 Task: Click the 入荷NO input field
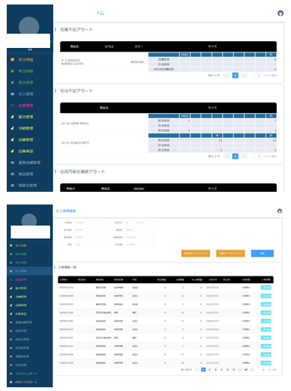89,222
